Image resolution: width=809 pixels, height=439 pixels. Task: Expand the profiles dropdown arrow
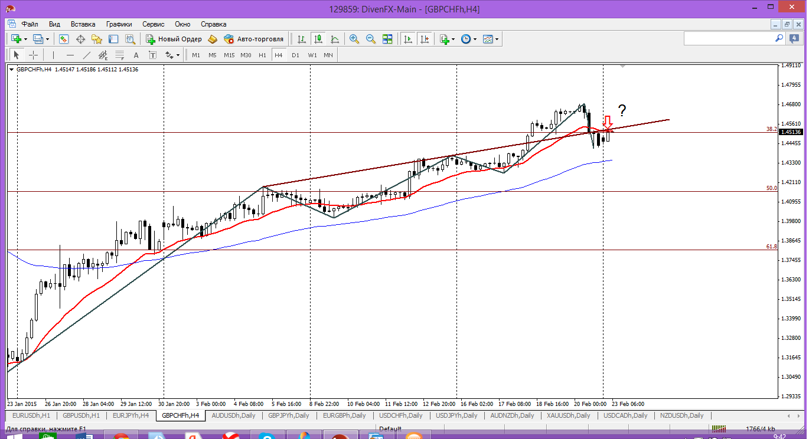[47, 39]
